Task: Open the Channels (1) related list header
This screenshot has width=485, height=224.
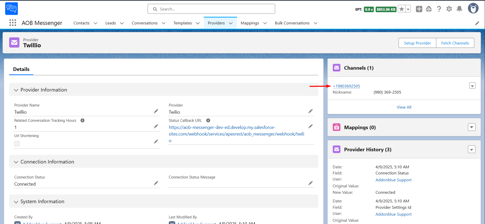Action: 359,68
